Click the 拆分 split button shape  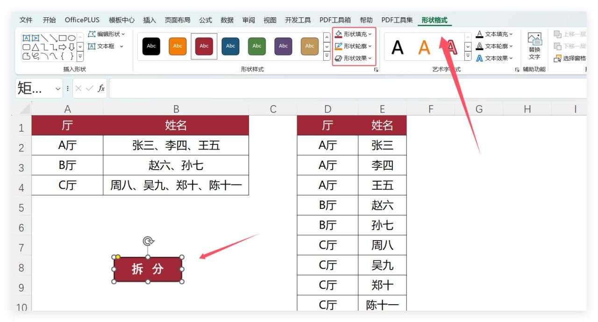[x=148, y=269]
